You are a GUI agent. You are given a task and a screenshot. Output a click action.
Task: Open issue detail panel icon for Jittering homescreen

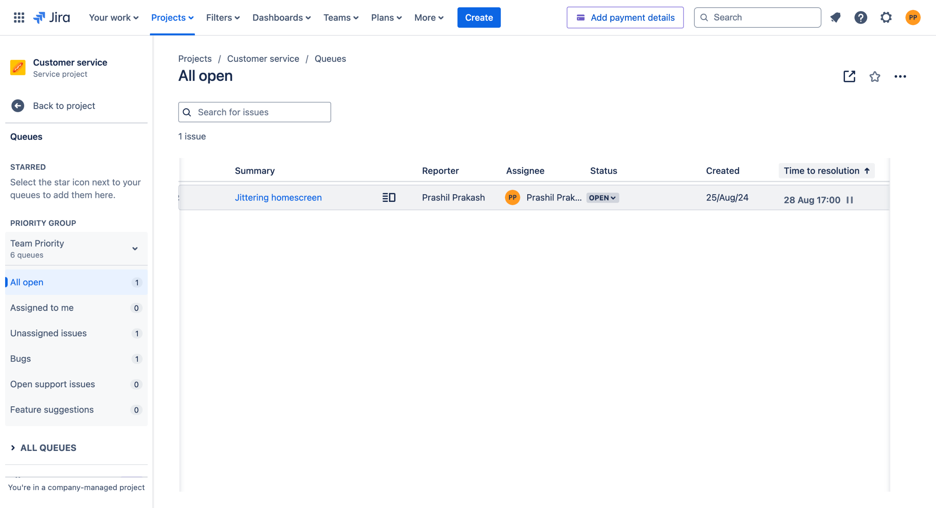point(389,197)
